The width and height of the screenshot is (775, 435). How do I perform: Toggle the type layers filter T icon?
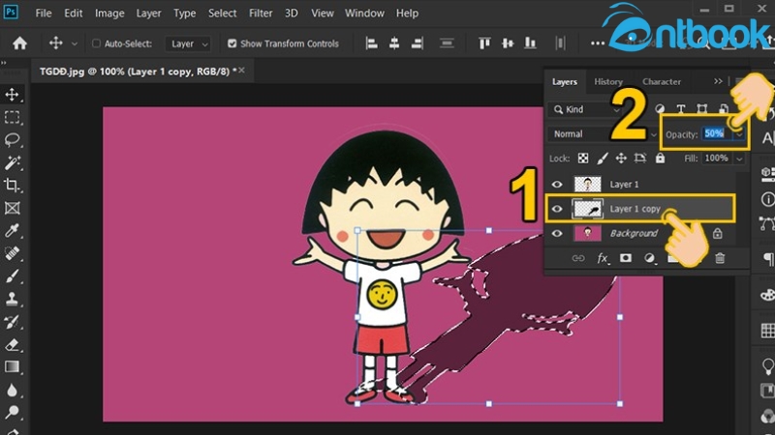[681, 109]
